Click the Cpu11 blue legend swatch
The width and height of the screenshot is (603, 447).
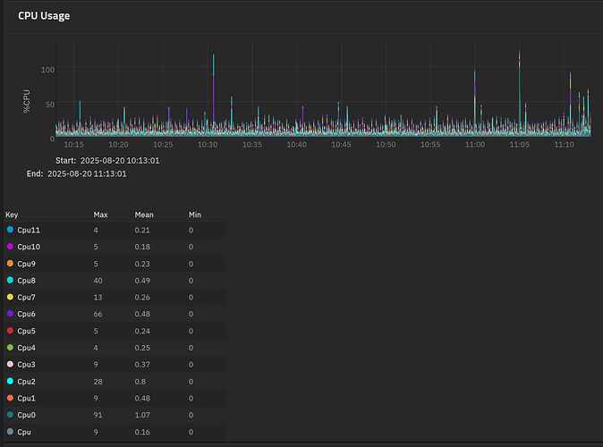coord(10,230)
